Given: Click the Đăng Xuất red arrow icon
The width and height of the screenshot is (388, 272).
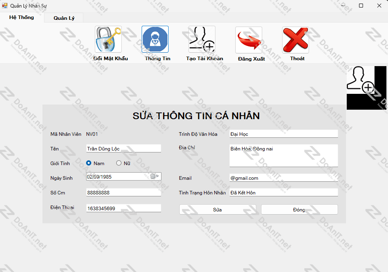Looking at the screenshot, I should click(x=249, y=40).
